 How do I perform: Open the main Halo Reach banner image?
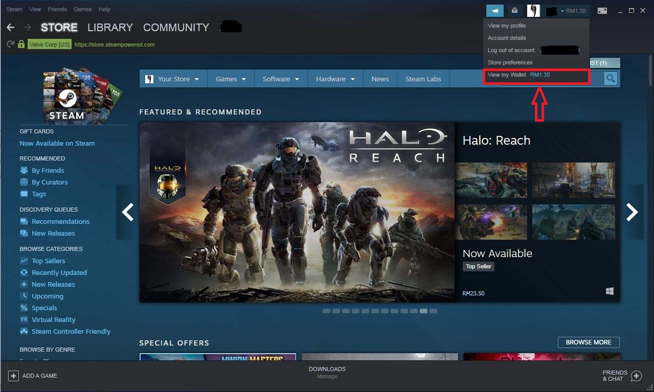(297, 212)
